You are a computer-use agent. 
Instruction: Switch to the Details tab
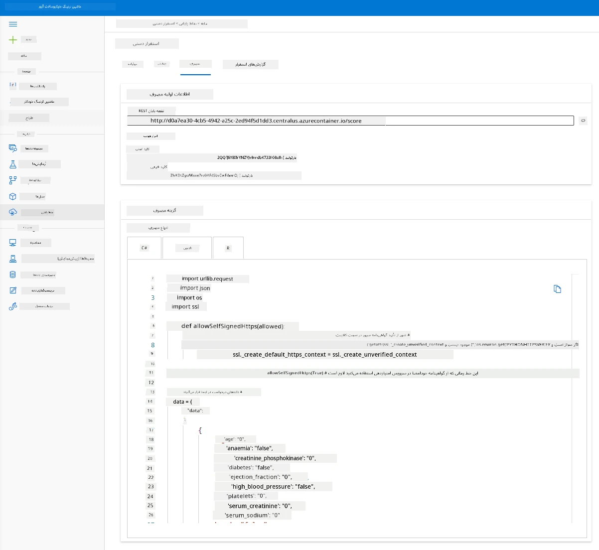(x=133, y=64)
